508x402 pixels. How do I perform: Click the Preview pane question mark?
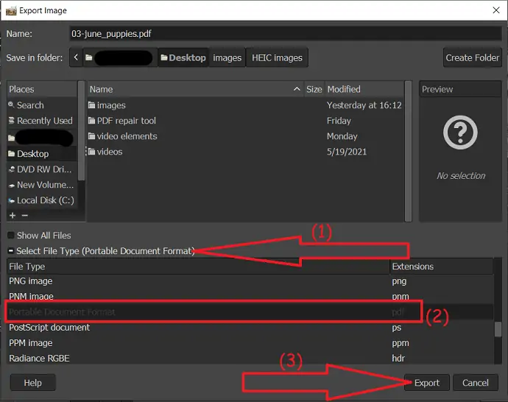[x=460, y=133]
